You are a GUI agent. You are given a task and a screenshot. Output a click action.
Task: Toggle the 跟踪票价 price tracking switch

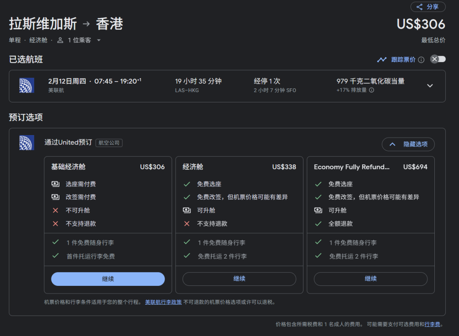(x=438, y=59)
